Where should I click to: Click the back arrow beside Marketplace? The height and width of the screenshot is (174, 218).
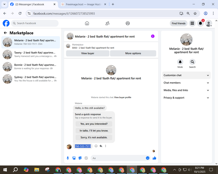(5, 33)
